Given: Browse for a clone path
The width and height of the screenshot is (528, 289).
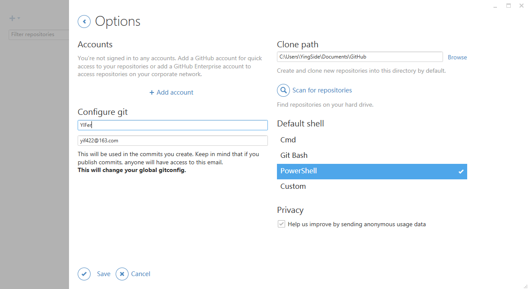Looking at the screenshot, I should 457,57.
